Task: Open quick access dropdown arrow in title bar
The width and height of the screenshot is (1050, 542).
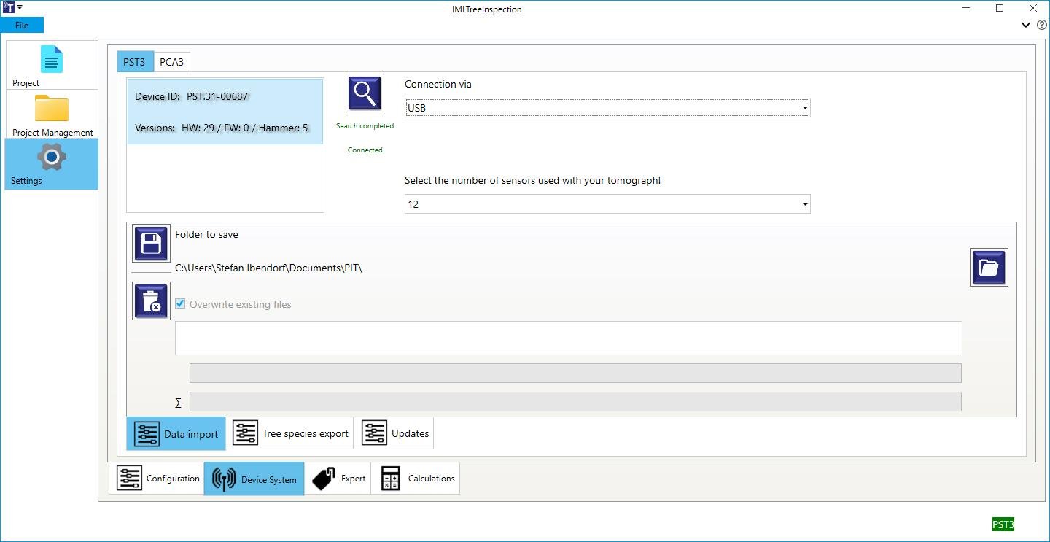Action: (x=20, y=8)
